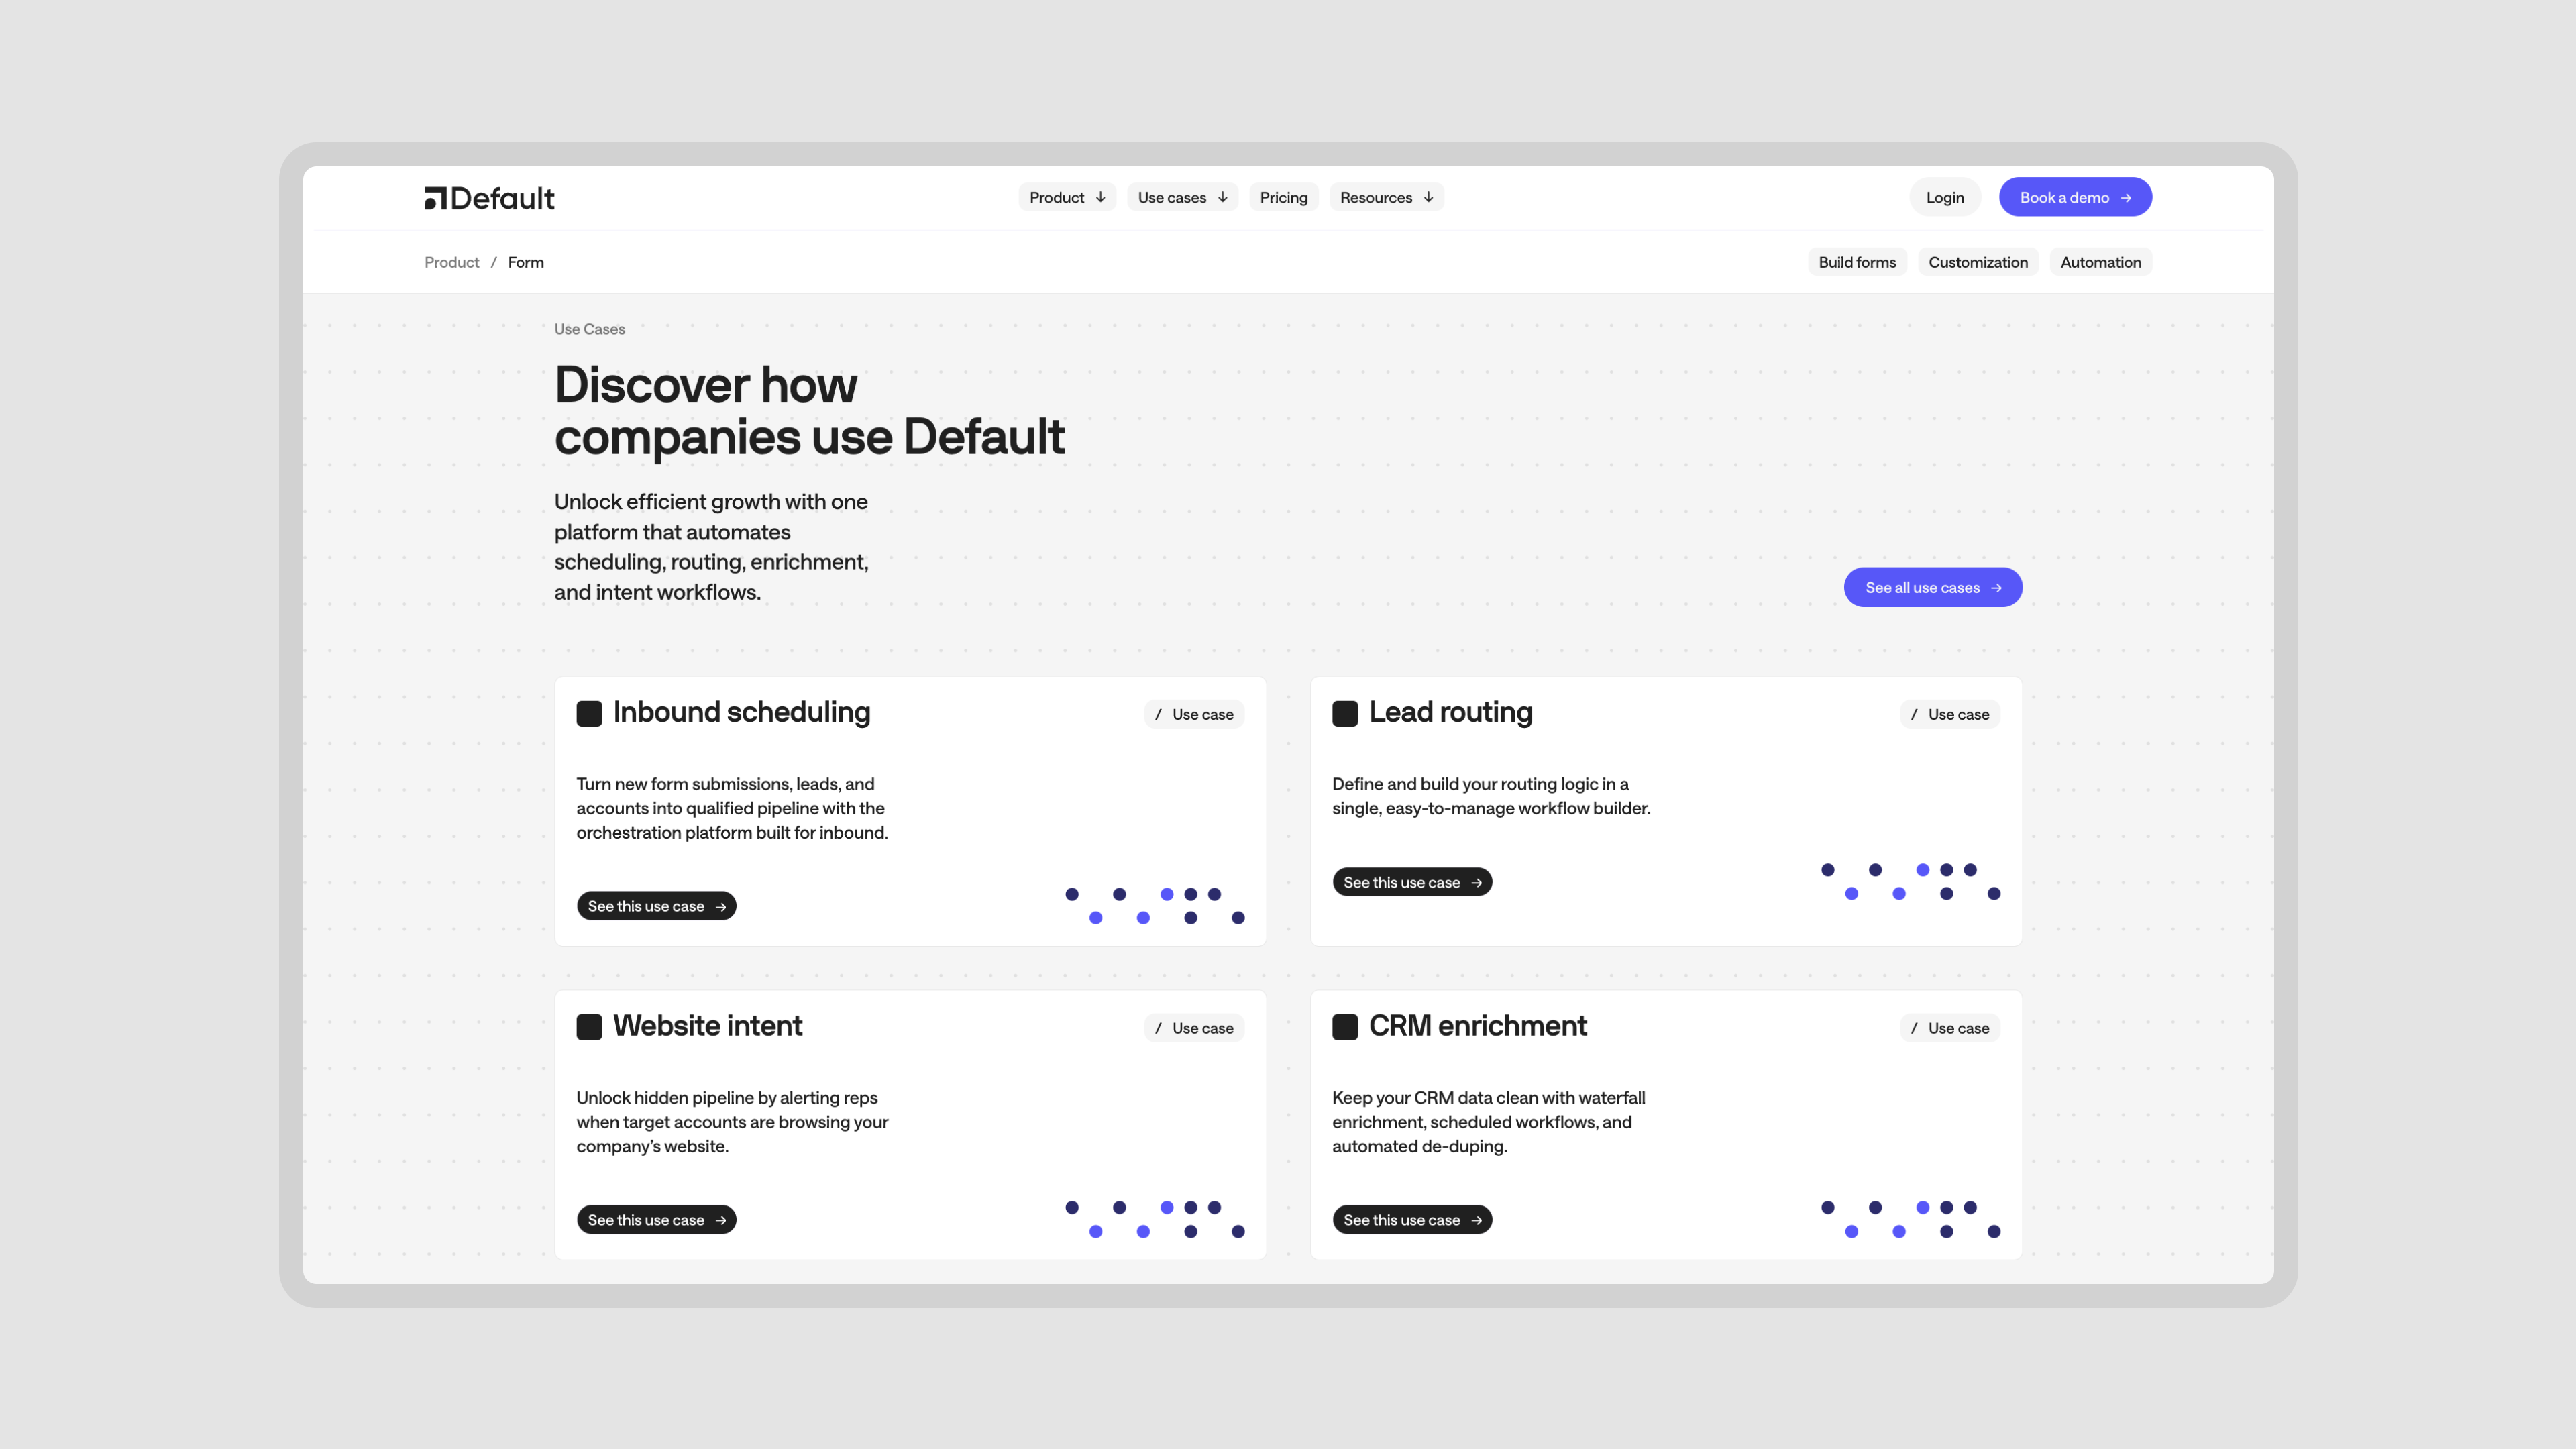Click the Default logo in header
Screen dimensions: 2576x1449
(x=489, y=198)
